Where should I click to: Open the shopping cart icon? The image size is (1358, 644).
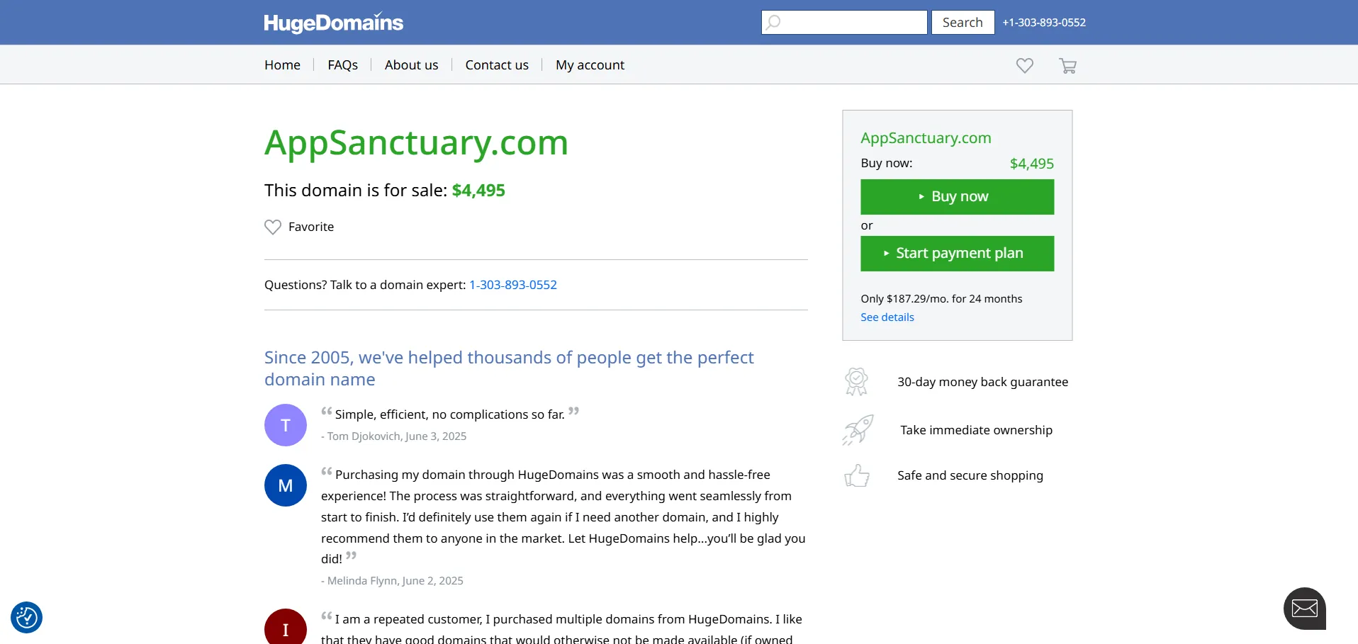(x=1067, y=66)
